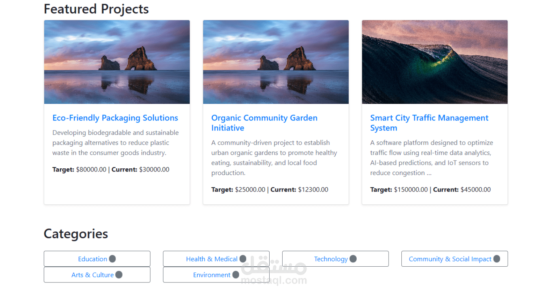Click the Categories heading
This screenshot has height=292, width=548.
click(x=76, y=234)
